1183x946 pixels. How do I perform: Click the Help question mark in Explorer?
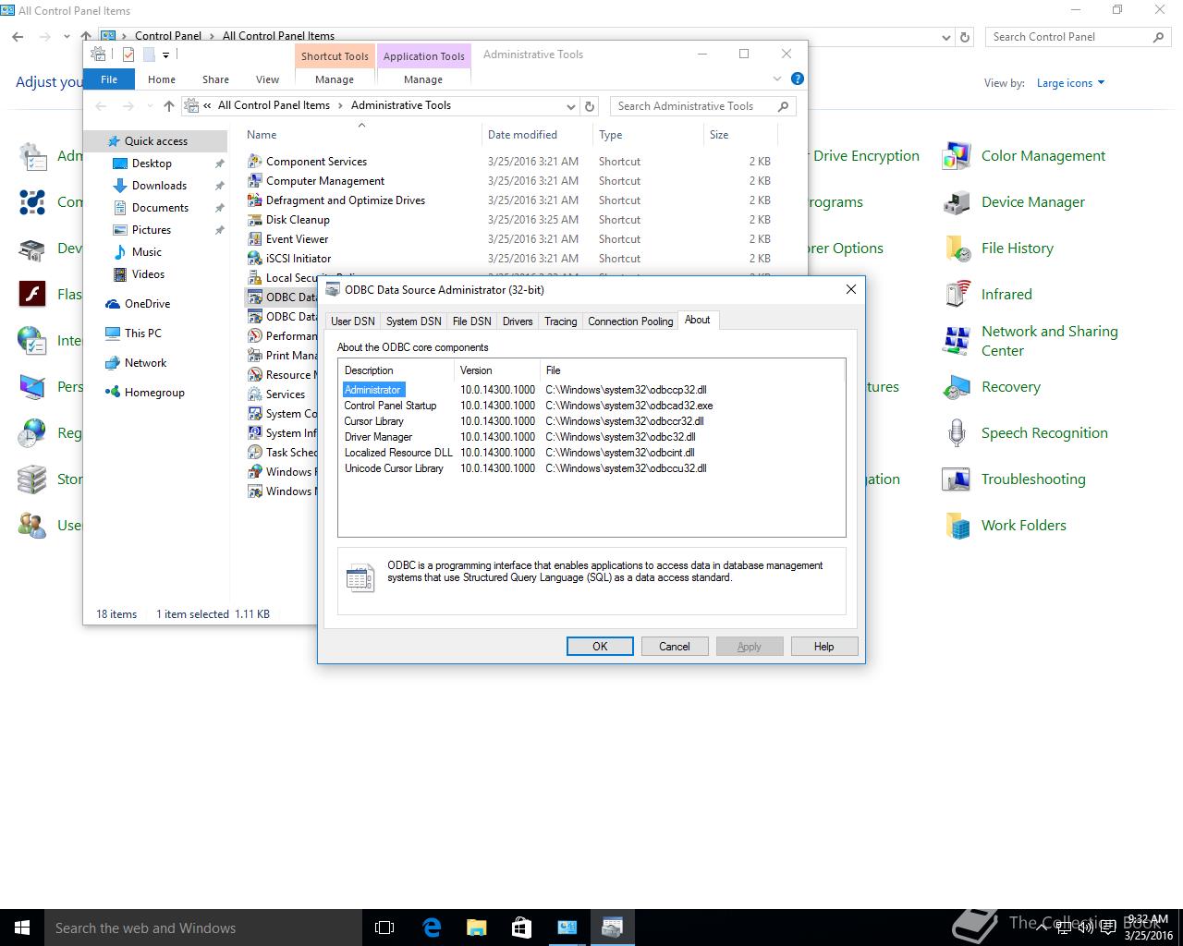798,79
